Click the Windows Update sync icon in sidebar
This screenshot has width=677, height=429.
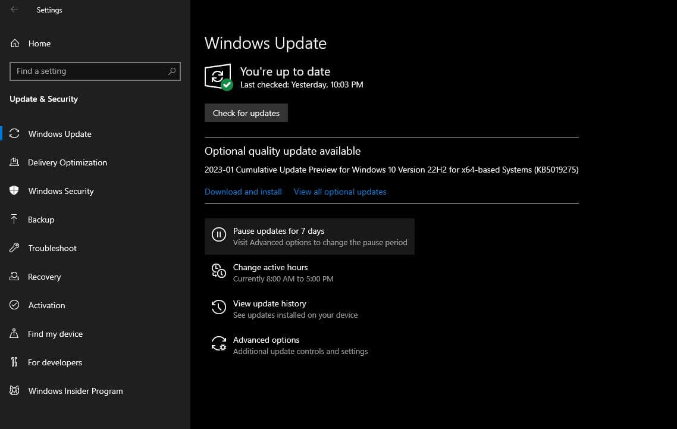[x=14, y=133]
